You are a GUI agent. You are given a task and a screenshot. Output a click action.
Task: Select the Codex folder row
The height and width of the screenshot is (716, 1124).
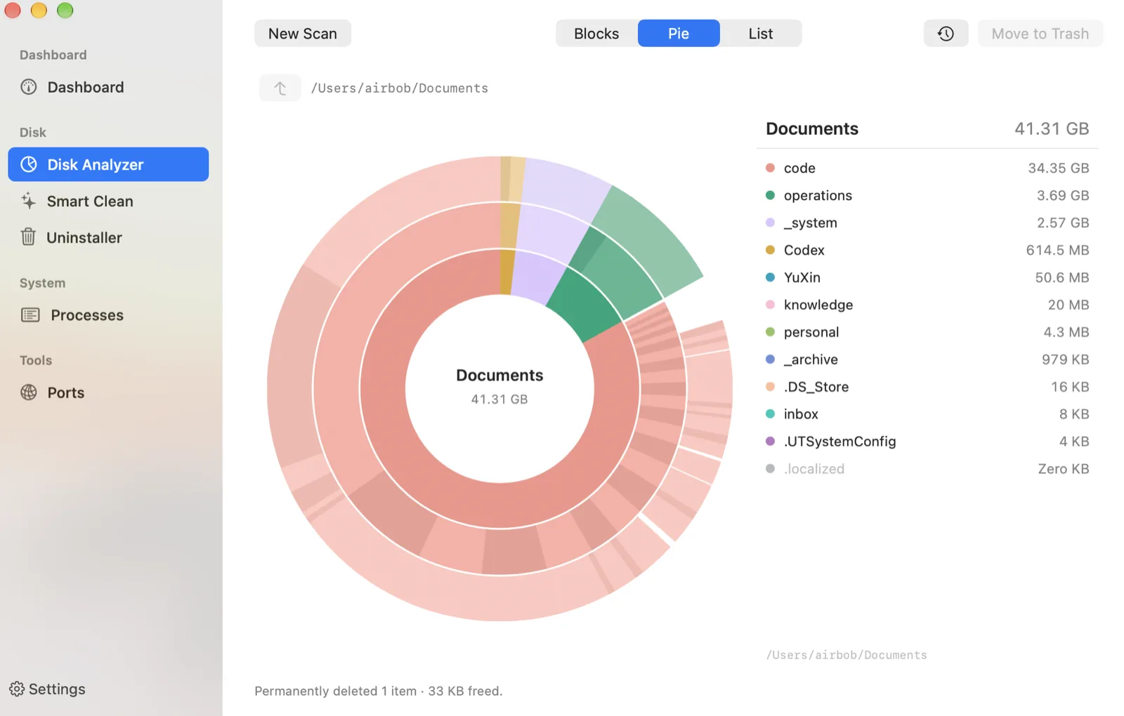pos(927,250)
